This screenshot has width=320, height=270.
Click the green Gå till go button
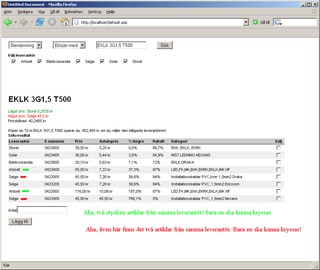(261, 22)
